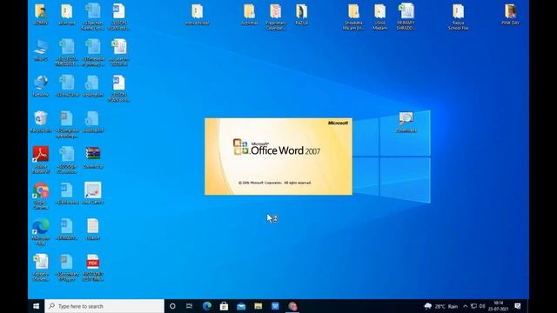
Task: Open the Recycle Bin
Action: coord(41,122)
